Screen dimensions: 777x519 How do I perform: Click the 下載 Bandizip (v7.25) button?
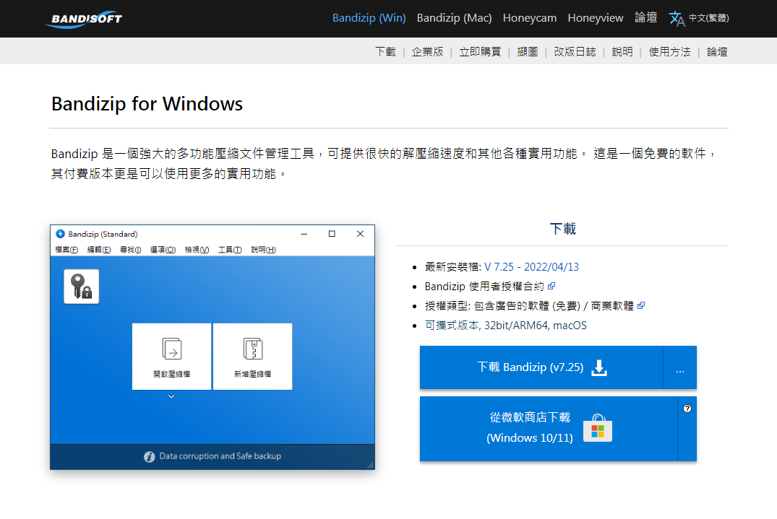tap(541, 367)
